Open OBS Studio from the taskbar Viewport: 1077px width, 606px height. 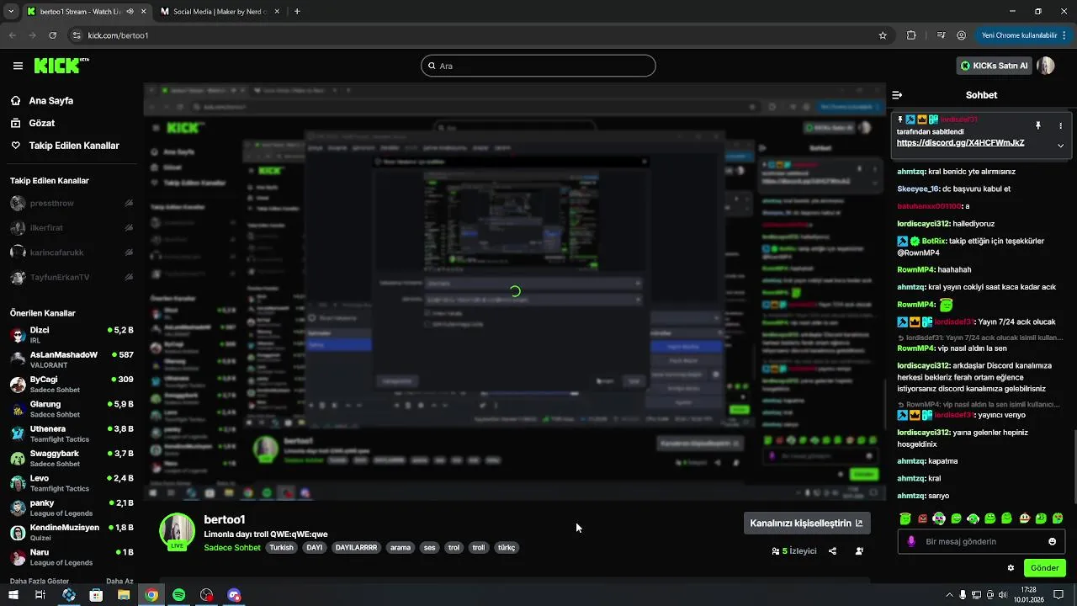tap(206, 595)
